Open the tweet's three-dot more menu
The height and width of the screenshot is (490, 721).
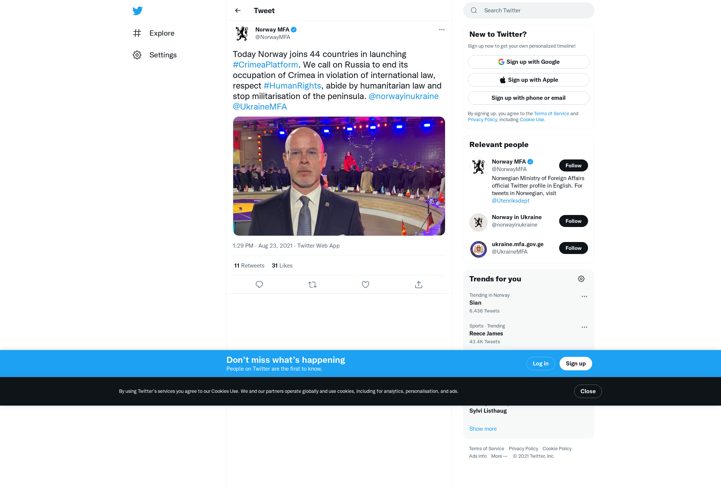point(442,30)
